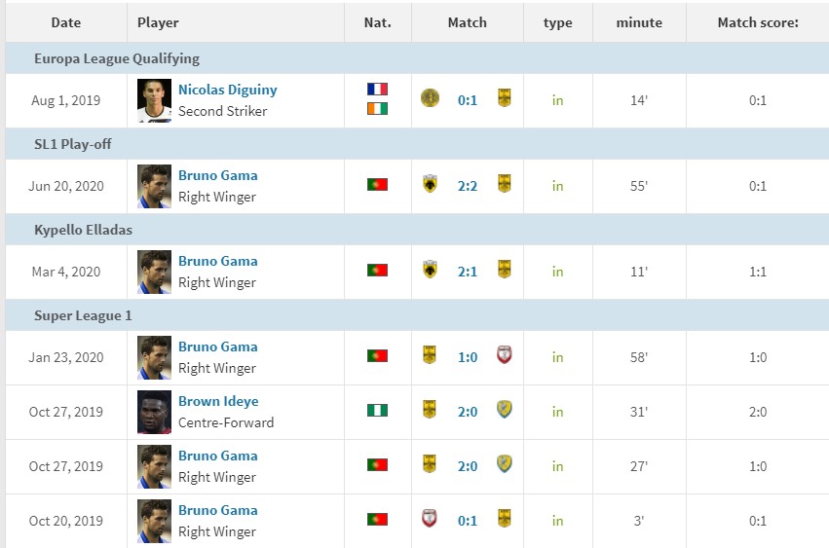Open 0:1 match result from Aug 1, 2019

point(468,100)
